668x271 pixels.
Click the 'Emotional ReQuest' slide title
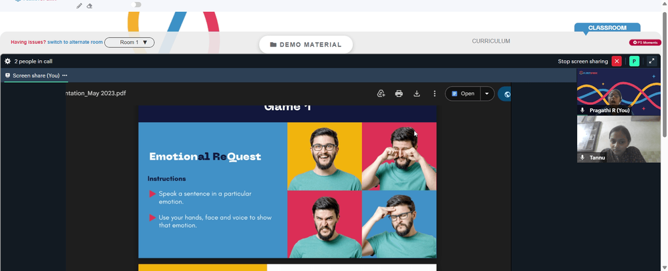(x=205, y=157)
